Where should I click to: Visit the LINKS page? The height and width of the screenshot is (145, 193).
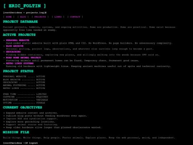coord(58,17)
